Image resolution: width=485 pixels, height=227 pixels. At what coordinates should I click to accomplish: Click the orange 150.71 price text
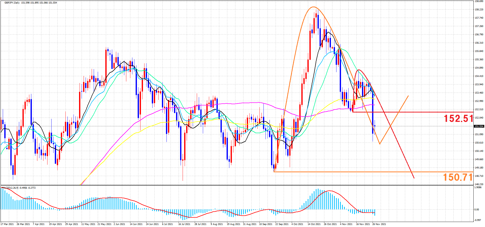pyautogui.click(x=458, y=177)
